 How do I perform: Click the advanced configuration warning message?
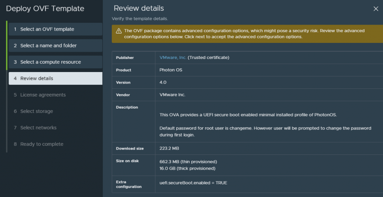click(x=244, y=34)
